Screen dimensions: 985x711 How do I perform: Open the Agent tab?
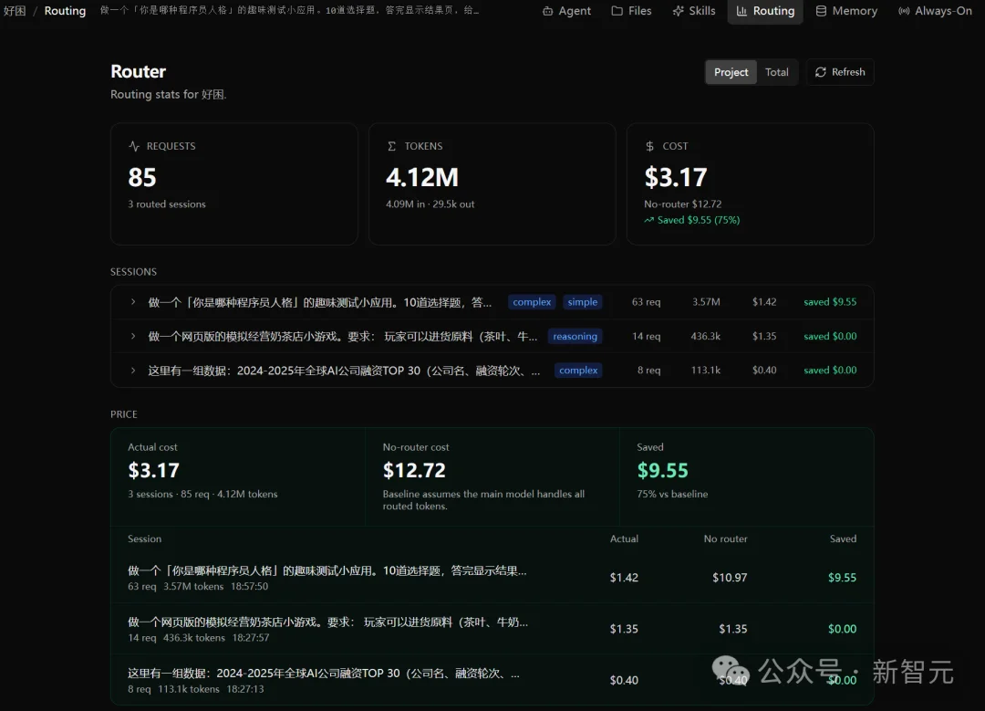tap(566, 11)
